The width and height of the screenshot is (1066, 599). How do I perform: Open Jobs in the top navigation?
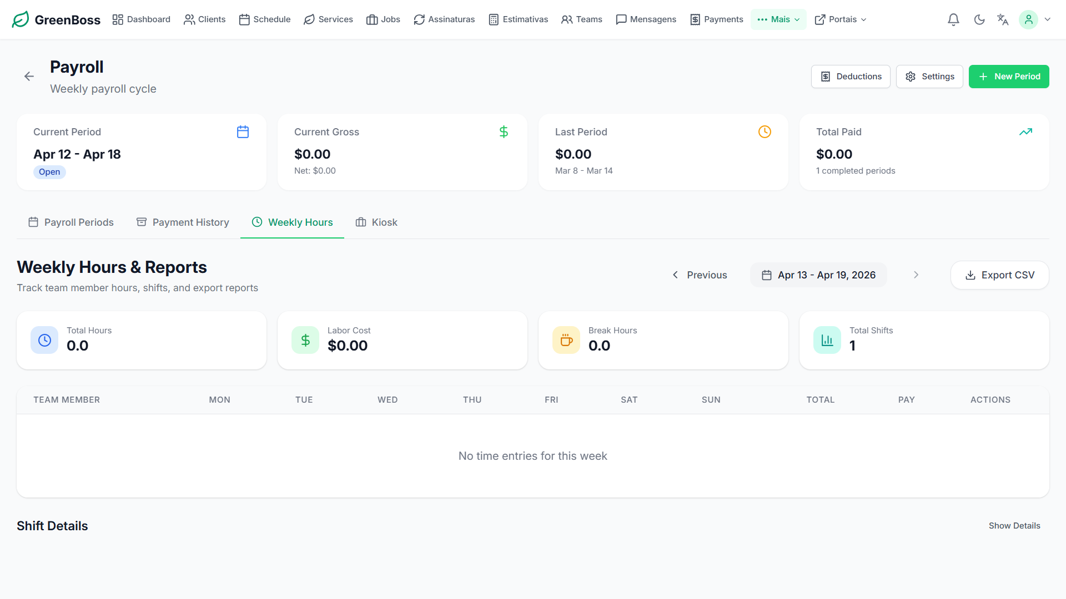383,19
